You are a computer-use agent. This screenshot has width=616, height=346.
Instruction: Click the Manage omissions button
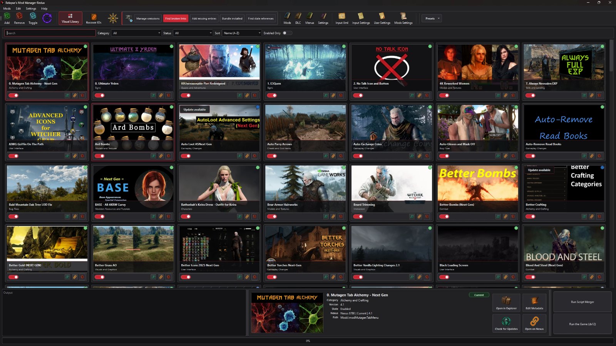point(148,18)
